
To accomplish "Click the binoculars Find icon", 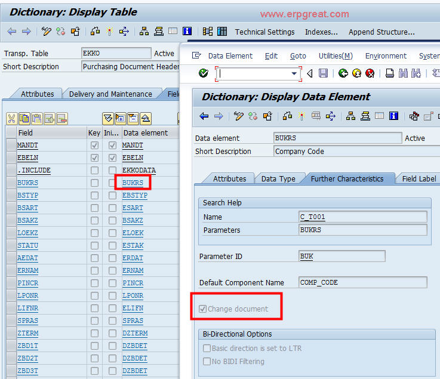I will coord(403,73).
